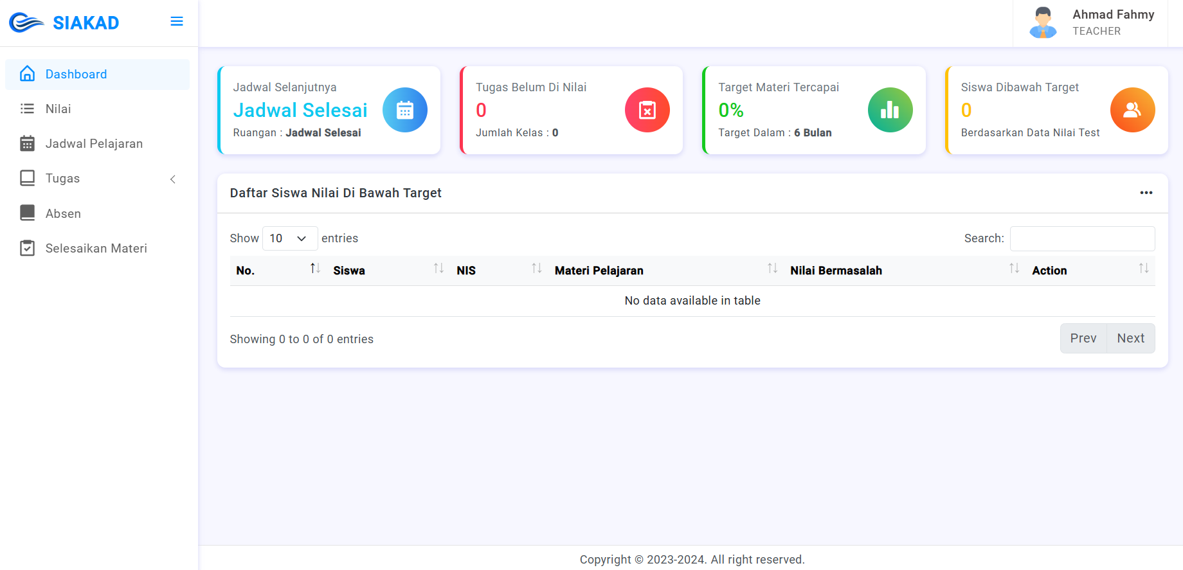The image size is (1183, 570).
Task: Click the Next pagination button
Action: pos(1130,338)
